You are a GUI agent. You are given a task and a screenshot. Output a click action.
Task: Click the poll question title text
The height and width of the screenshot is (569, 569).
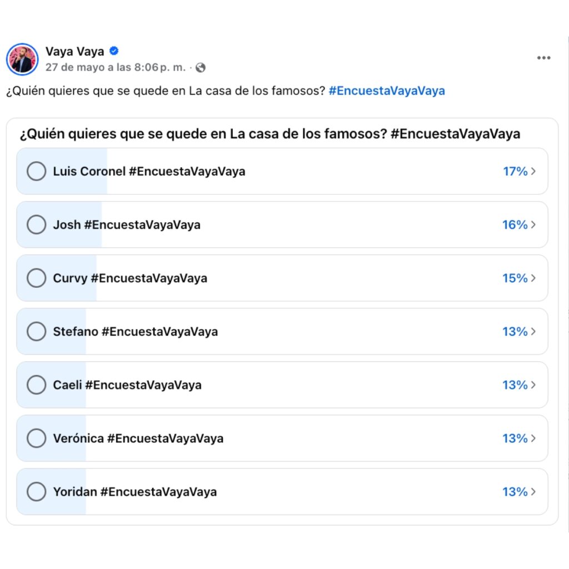[270, 134]
